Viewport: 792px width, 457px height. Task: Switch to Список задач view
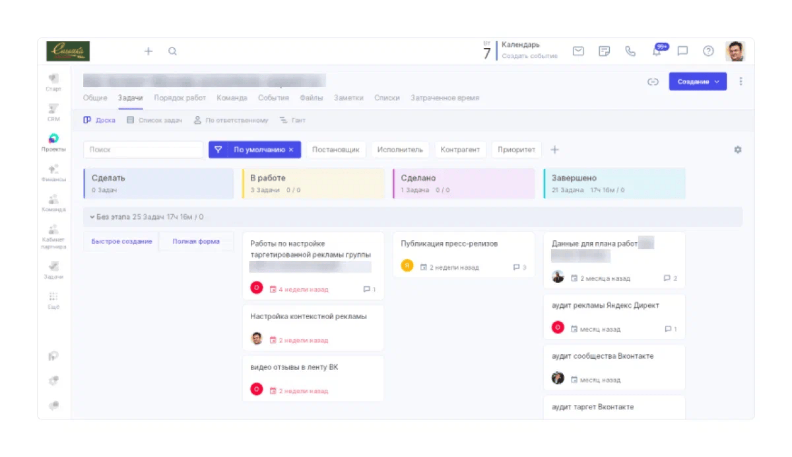click(154, 121)
